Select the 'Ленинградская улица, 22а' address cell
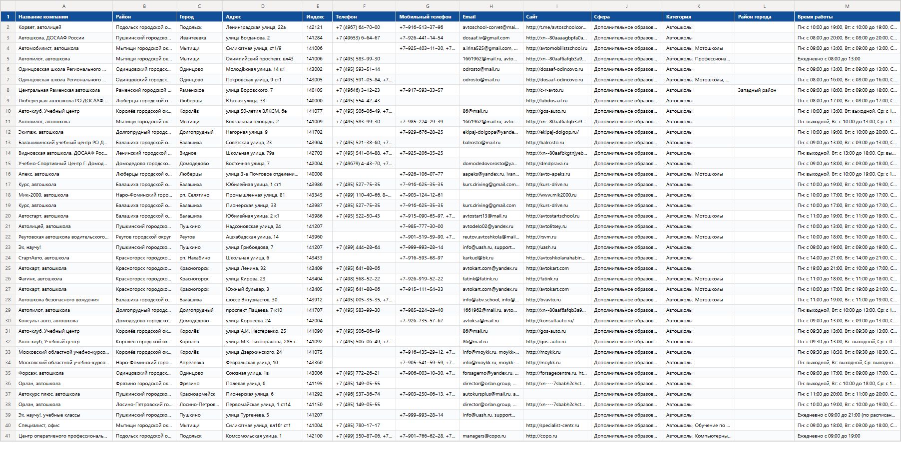The image size is (901, 450). point(263,27)
